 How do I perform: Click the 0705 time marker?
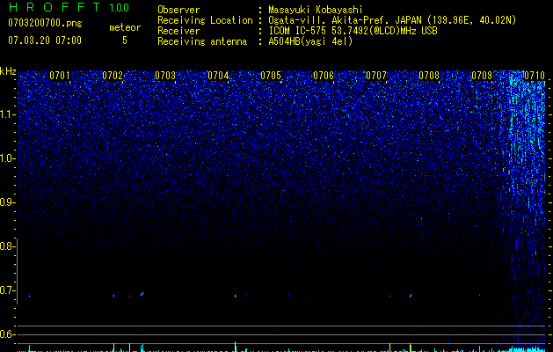[271, 76]
